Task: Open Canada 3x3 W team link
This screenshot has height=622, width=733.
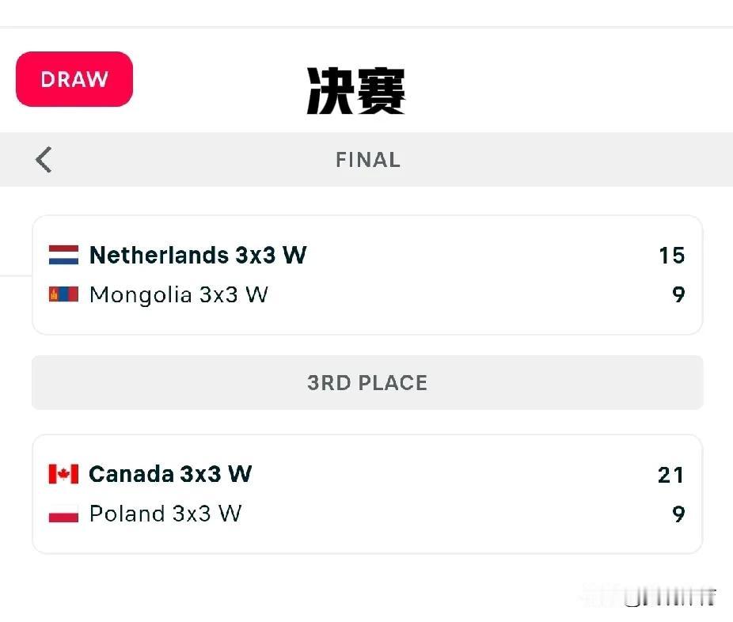Action: [170, 474]
